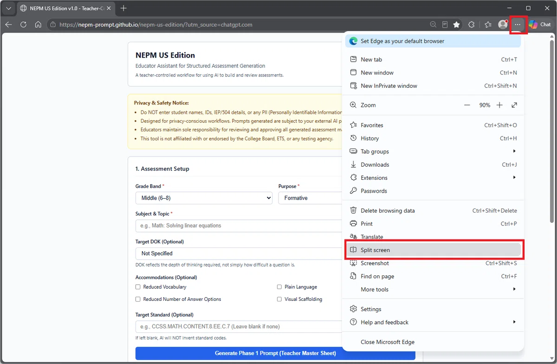Check Reduced Vocabulary accommodation
557x364 pixels.
pyautogui.click(x=138, y=287)
